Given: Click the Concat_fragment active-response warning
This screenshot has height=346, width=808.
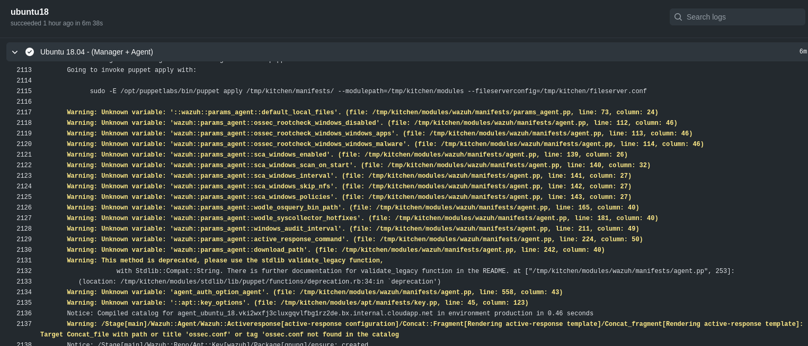Looking at the screenshot, I should (x=422, y=330).
